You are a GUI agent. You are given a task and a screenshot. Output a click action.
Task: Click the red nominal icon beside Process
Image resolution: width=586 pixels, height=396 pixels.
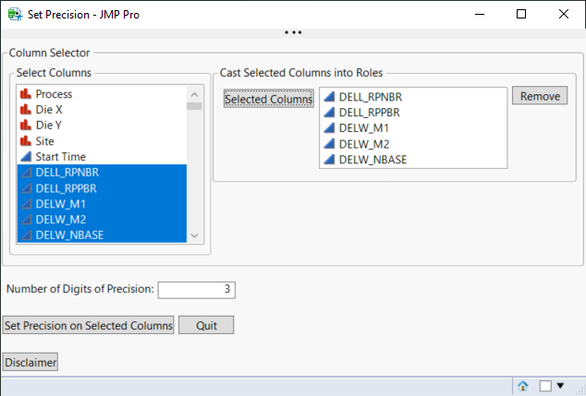point(25,94)
